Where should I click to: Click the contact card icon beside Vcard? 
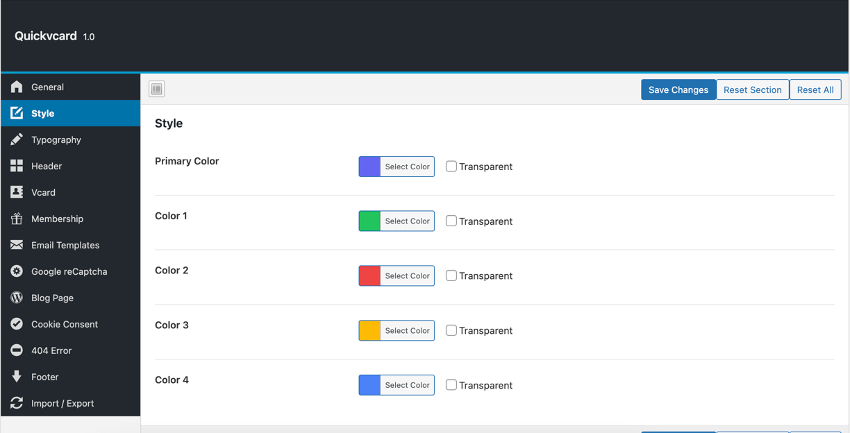pyautogui.click(x=17, y=192)
